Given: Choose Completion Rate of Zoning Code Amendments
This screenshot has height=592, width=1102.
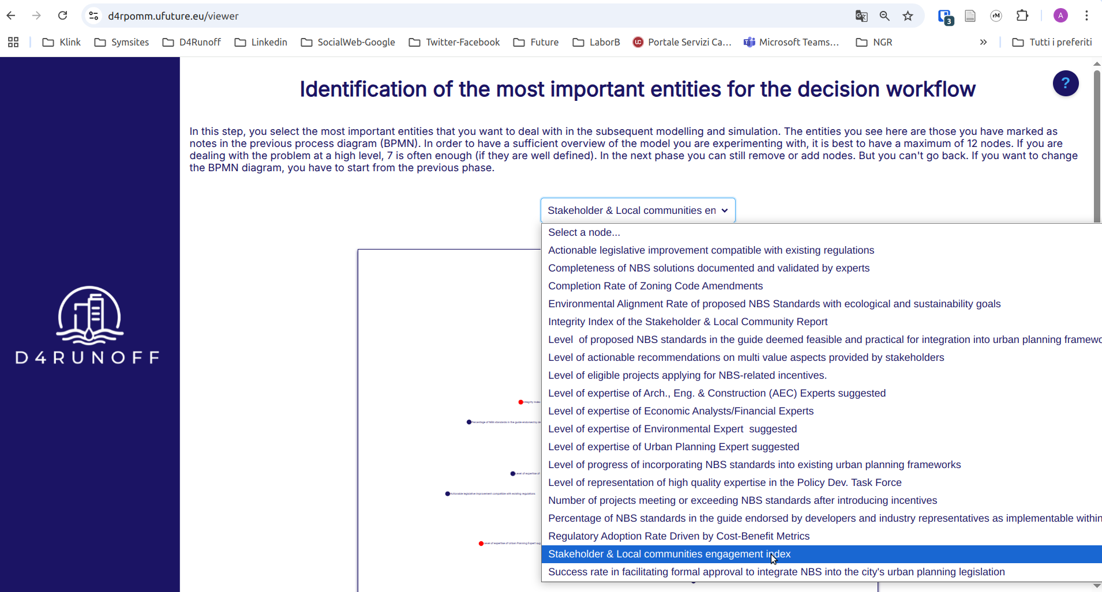Looking at the screenshot, I should [x=655, y=286].
